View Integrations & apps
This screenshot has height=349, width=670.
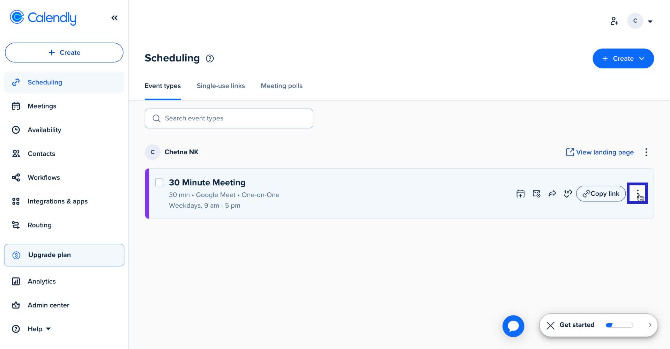pos(58,201)
